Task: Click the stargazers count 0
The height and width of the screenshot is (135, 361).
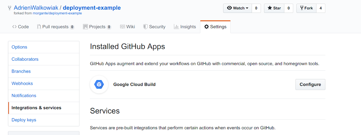Action: (x=289, y=8)
